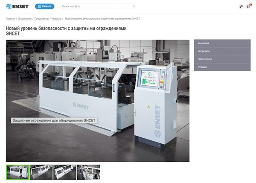Open the shopping cart icon

(248, 6)
